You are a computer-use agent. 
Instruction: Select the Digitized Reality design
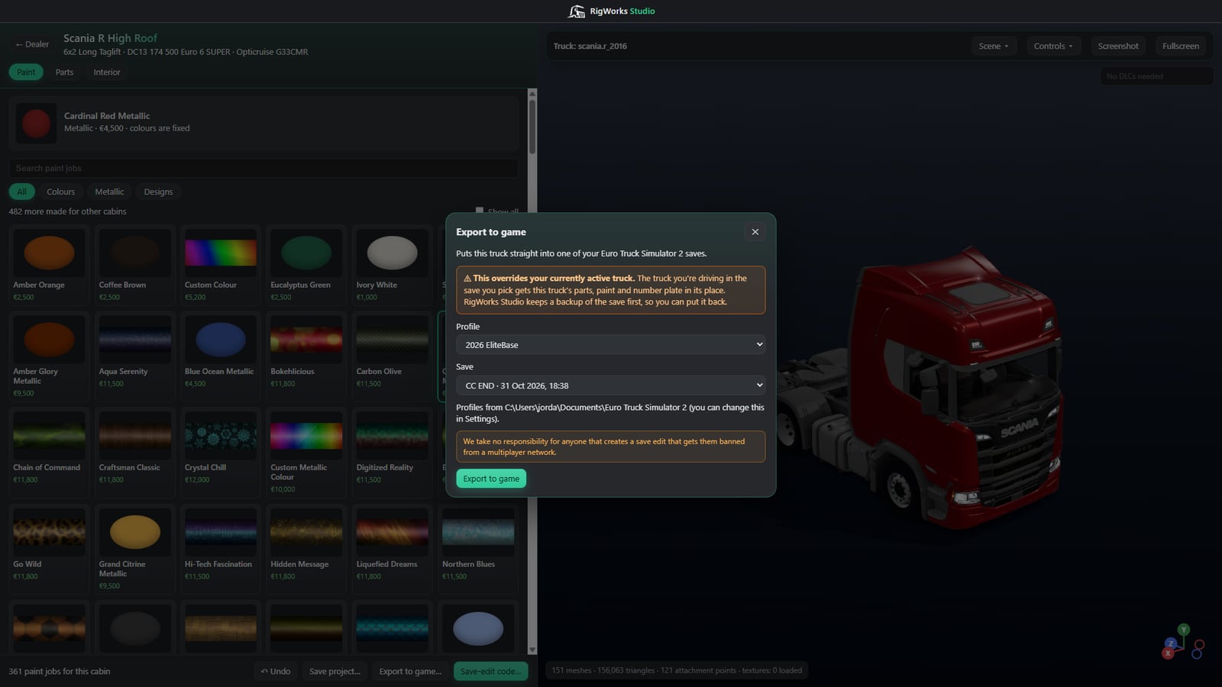pyautogui.click(x=392, y=453)
